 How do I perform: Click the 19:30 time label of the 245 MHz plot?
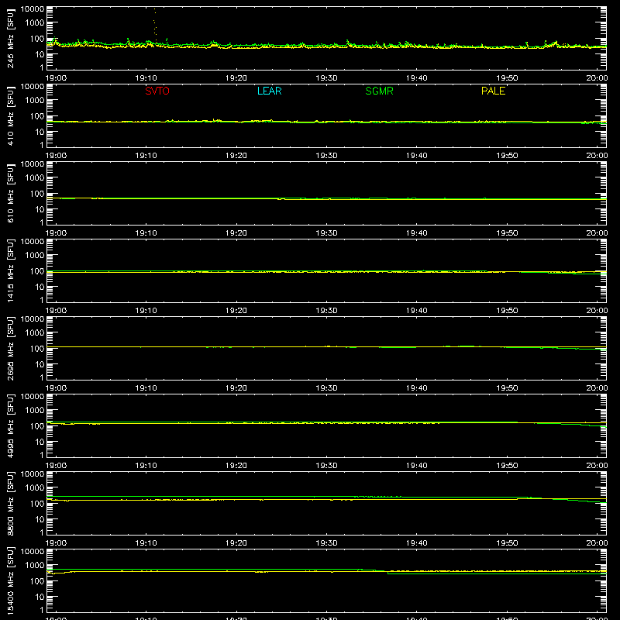click(x=326, y=78)
